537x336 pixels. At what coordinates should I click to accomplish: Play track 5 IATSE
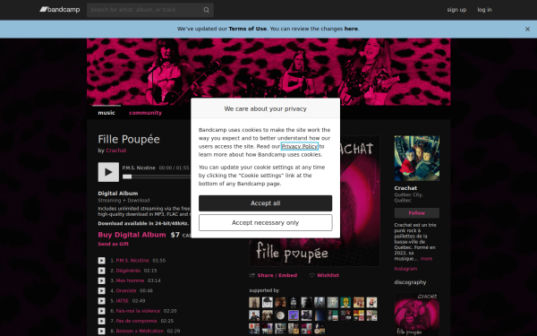(102, 301)
